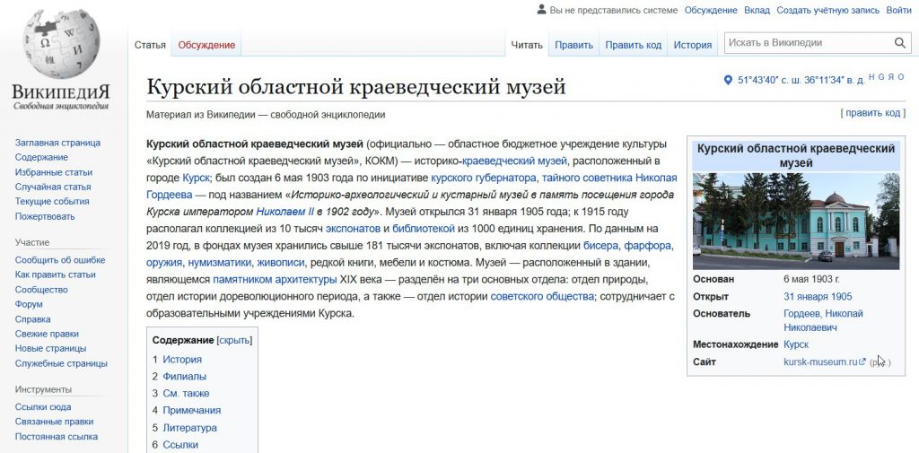This screenshot has width=919, height=453.
Task: Click Войти login link
Action: click(x=899, y=10)
